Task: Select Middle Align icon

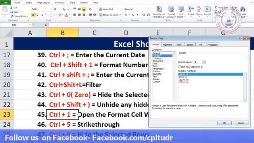Action: tap(79, 9)
